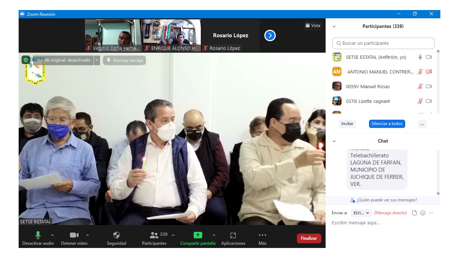Show next video thumbnails with blue arrow
Image resolution: width=459 pixels, height=258 pixels.
[x=270, y=35]
